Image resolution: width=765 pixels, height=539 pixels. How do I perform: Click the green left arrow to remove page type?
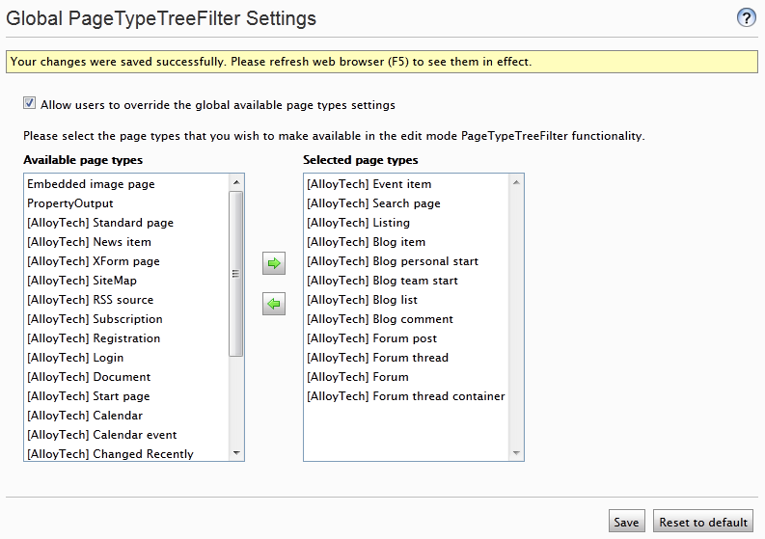tap(274, 304)
